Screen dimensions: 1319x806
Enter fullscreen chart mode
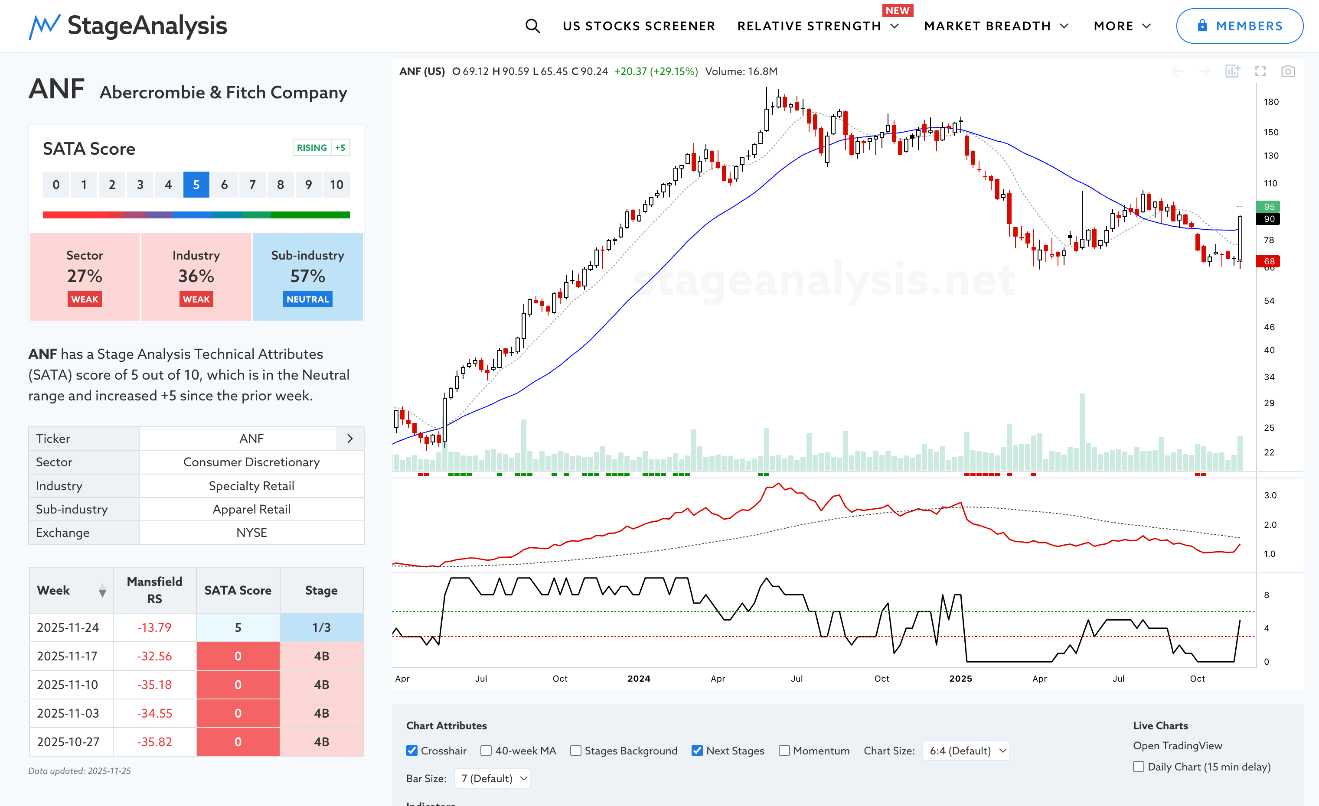1260,71
